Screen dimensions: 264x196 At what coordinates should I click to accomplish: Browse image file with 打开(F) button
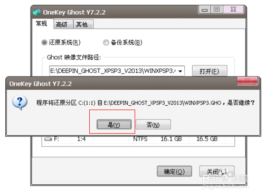[x=210, y=71]
